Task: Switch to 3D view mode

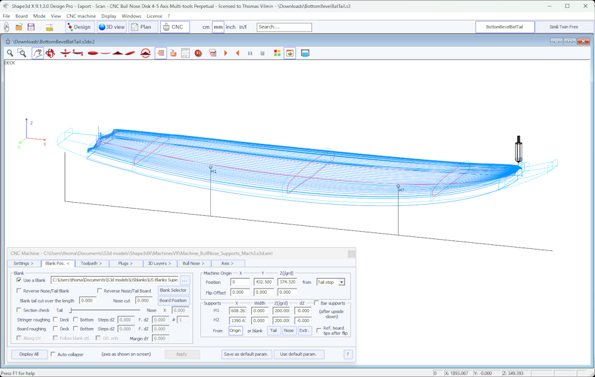Action: 111,27
